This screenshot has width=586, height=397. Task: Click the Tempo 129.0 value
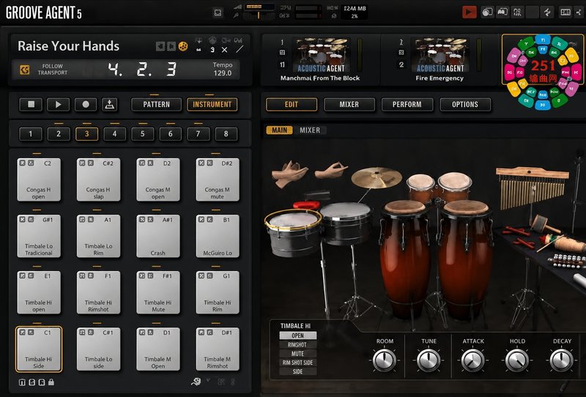coord(223,73)
